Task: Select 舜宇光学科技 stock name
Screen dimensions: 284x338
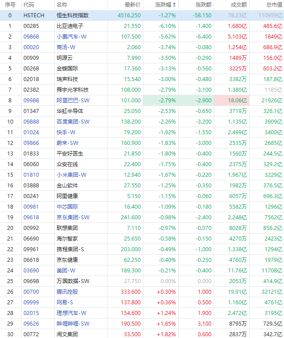Action: [73, 90]
